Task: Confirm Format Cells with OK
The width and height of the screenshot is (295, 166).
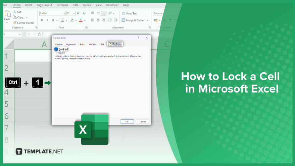Action: 127,121
